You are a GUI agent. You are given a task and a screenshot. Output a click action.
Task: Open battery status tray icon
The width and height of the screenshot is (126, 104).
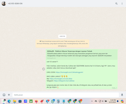tap(106, 101)
